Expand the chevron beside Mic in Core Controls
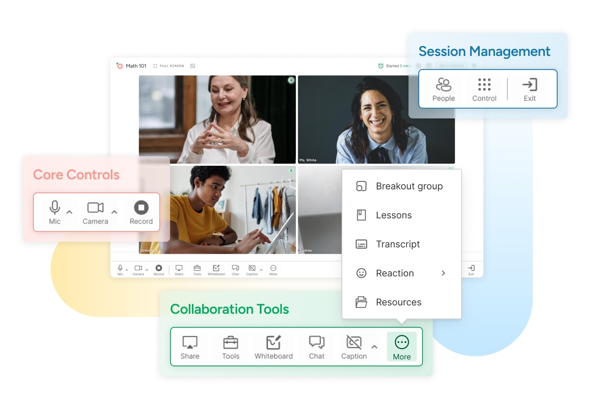The image size is (593, 412). click(70, 212)
